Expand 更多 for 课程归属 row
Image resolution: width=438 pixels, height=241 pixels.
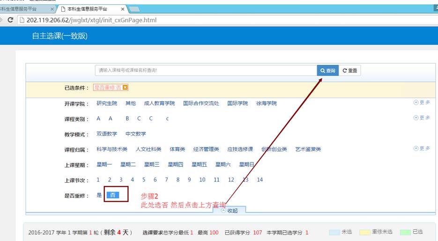click(x=422, y=149)
